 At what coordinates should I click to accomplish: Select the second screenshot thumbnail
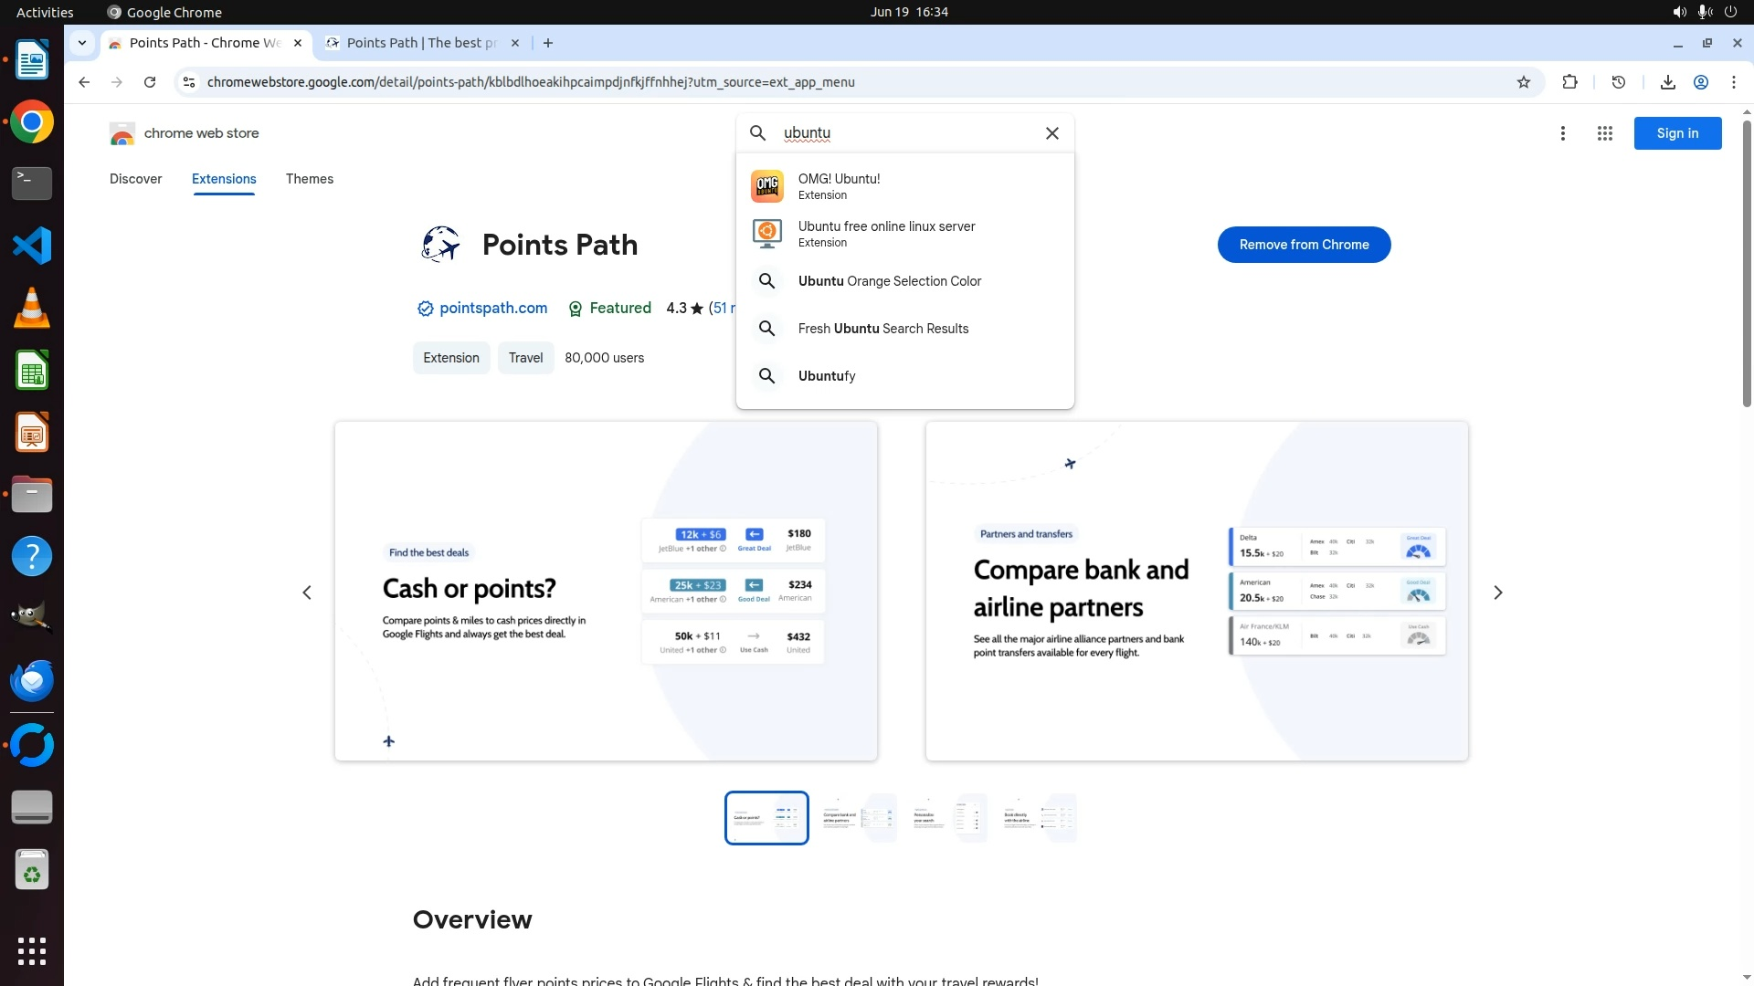point(857,818)
